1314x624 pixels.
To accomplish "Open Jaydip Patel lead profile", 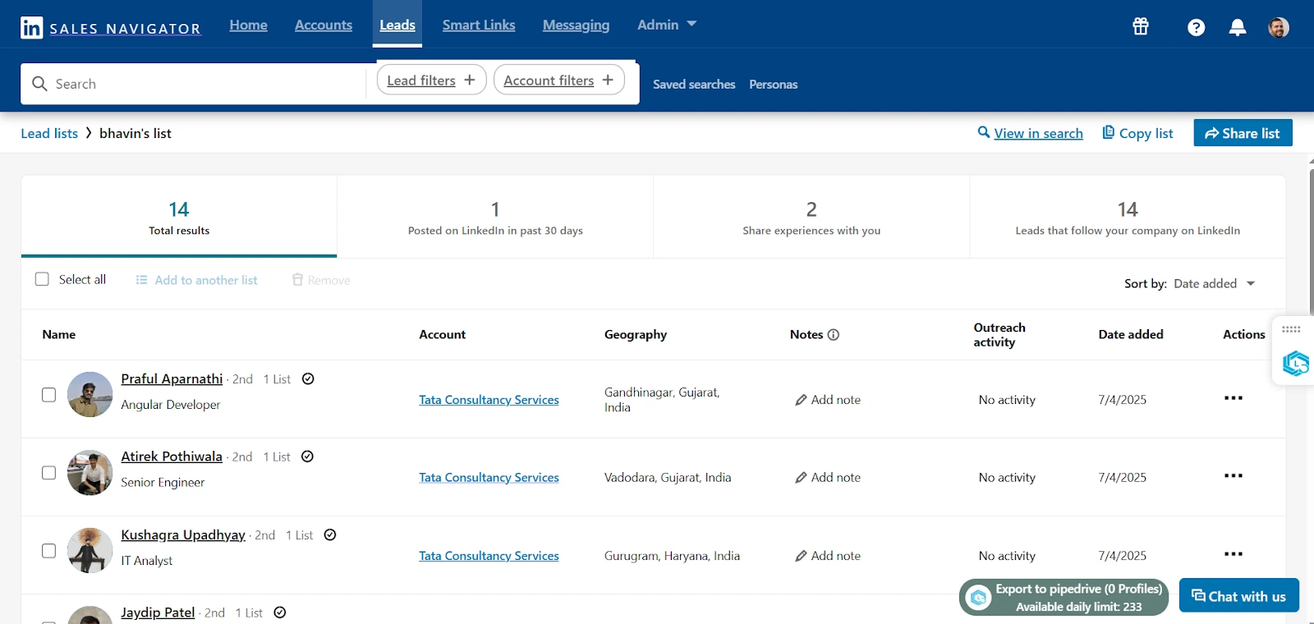I will point(158,613).
